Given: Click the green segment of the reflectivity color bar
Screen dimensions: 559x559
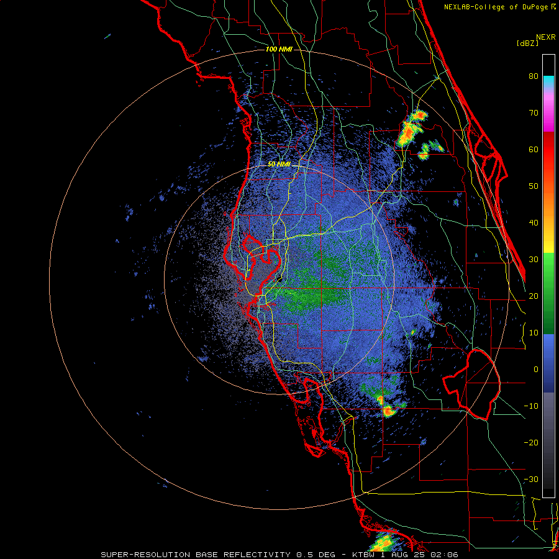Looking at the screenshot, I should [x=548, y=293].
